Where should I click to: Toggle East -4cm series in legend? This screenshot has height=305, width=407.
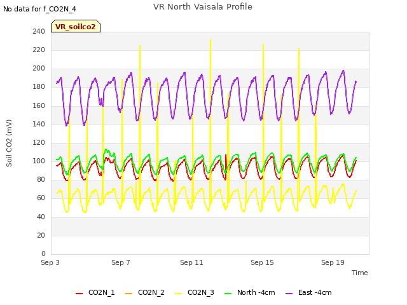point(308,292)
